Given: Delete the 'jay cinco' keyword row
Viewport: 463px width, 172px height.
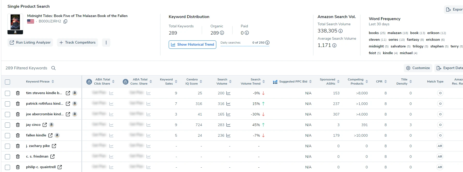Looking at the screenshot, I should point(18,125).
